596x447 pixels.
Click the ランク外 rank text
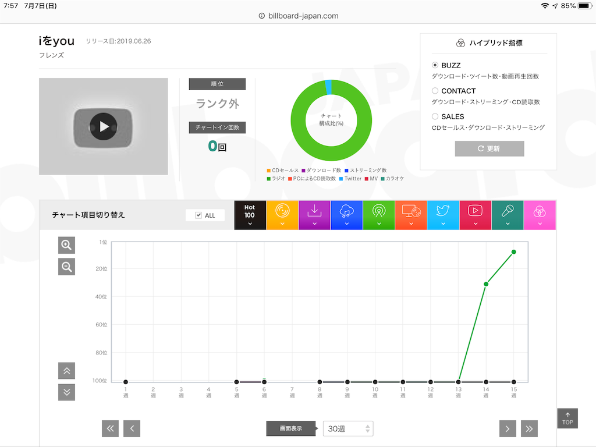pyautogui.click(x=218, y=104)
